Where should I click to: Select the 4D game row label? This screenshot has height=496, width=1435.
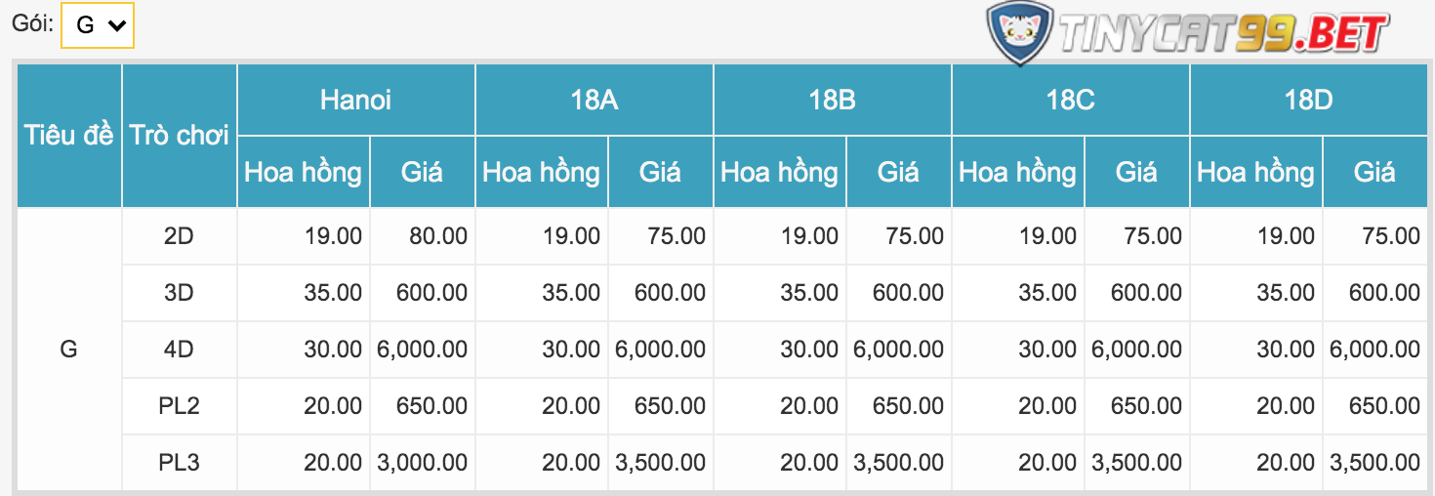pos(179,350)
